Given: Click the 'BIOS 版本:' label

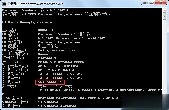Looking at the screenshot, I should (x=12, y=98).
